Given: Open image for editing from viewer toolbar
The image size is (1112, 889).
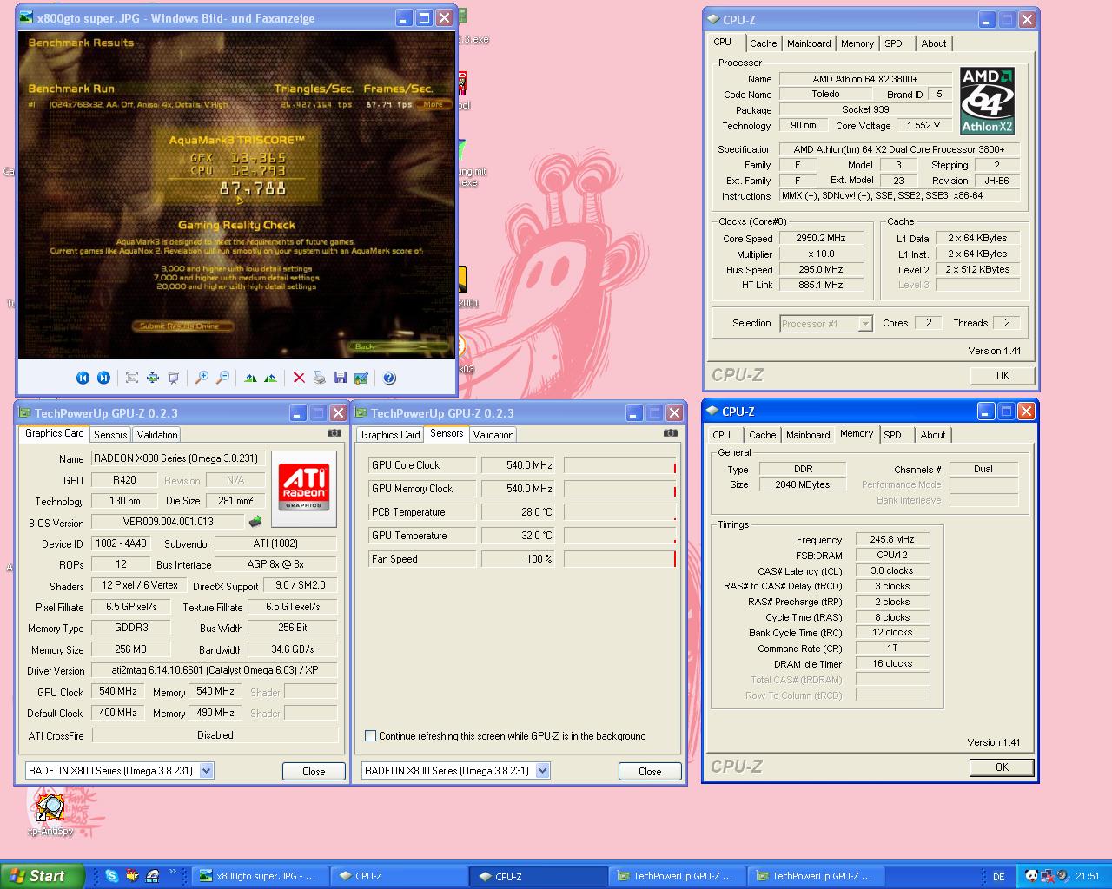Looking at the screenshot, I should pyautogui.click(x=361, y=378).
